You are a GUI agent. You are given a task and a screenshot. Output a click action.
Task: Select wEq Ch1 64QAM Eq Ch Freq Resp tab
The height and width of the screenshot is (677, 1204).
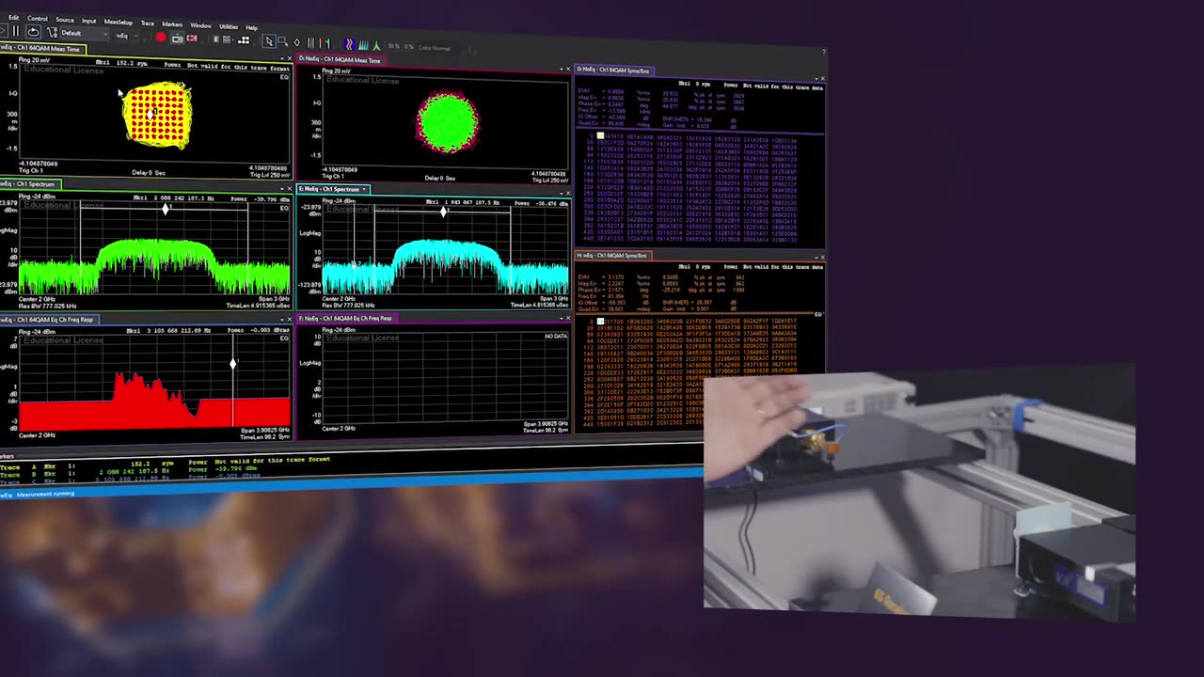(x=50, y=320)
